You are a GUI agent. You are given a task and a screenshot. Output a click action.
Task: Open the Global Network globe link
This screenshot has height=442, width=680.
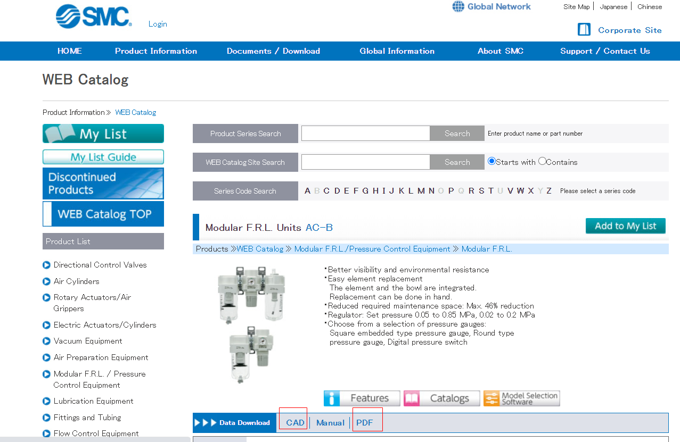(491, 6)
